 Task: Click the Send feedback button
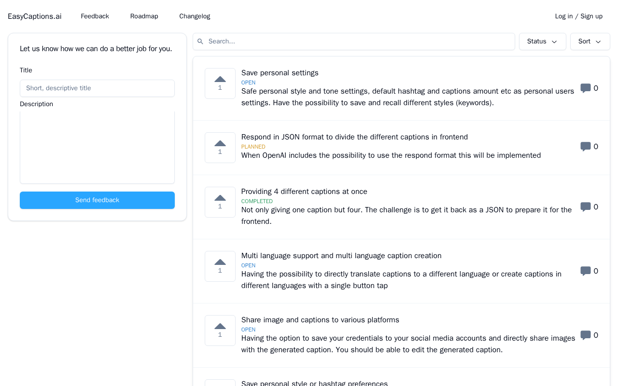(x=97, y=200)
